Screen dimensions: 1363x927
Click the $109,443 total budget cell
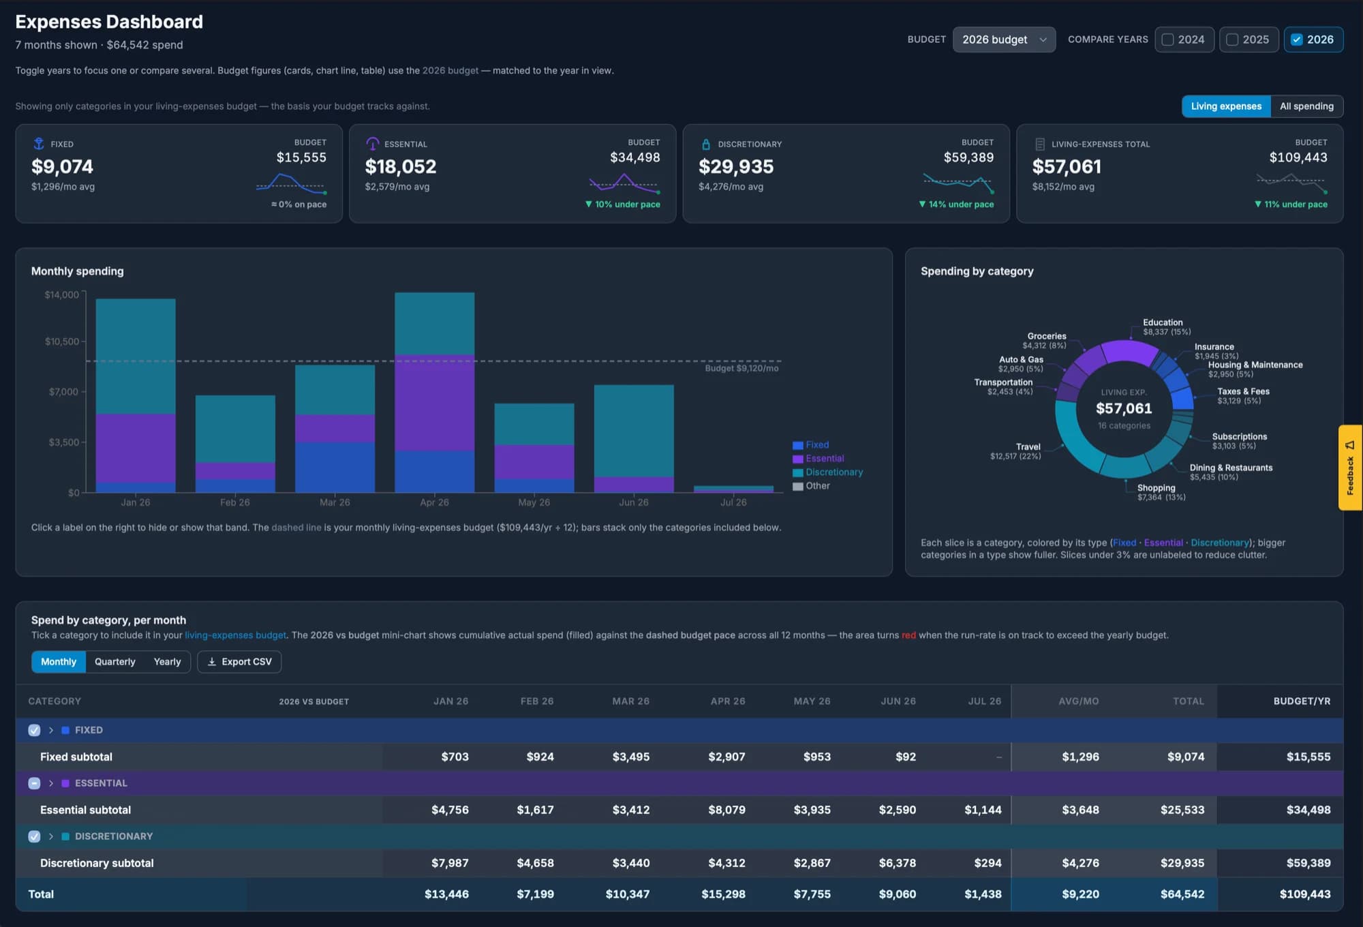tap(1304, 894)
